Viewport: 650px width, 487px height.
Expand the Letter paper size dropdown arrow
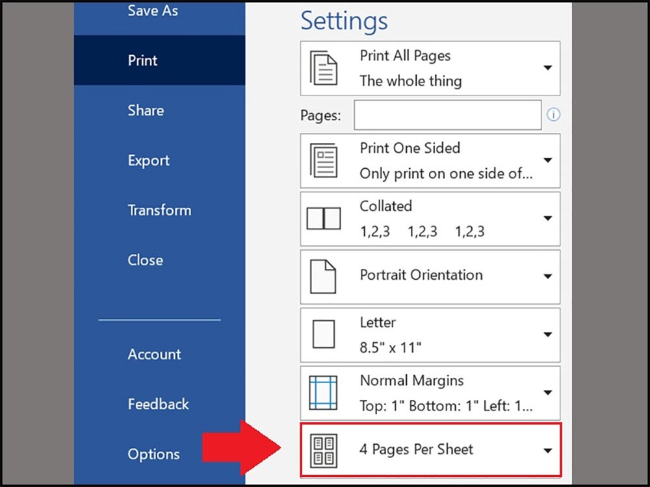point(547,334)
